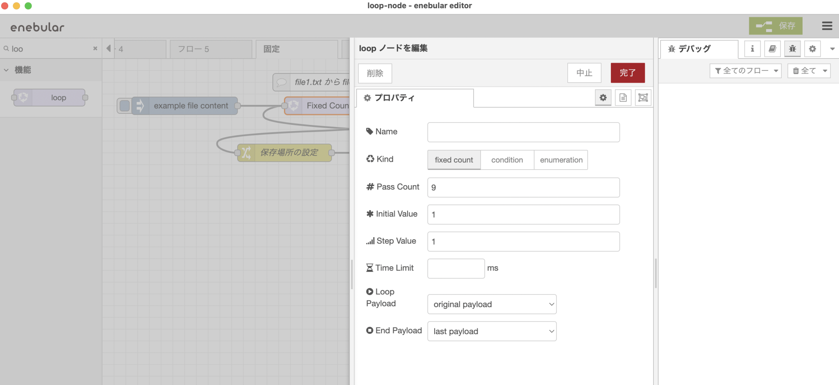Click the information sidebar icon

point(752,48)
